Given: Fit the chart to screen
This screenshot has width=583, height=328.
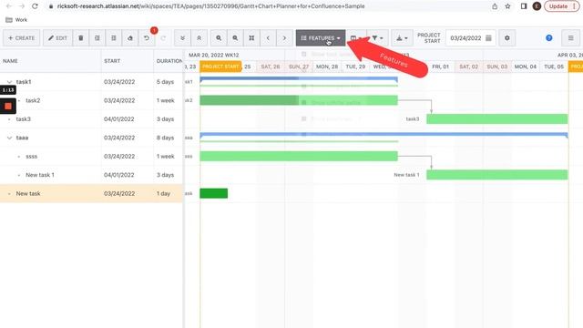Looking at the screenshot, I should pyautogui.click(x=251, y=38).
